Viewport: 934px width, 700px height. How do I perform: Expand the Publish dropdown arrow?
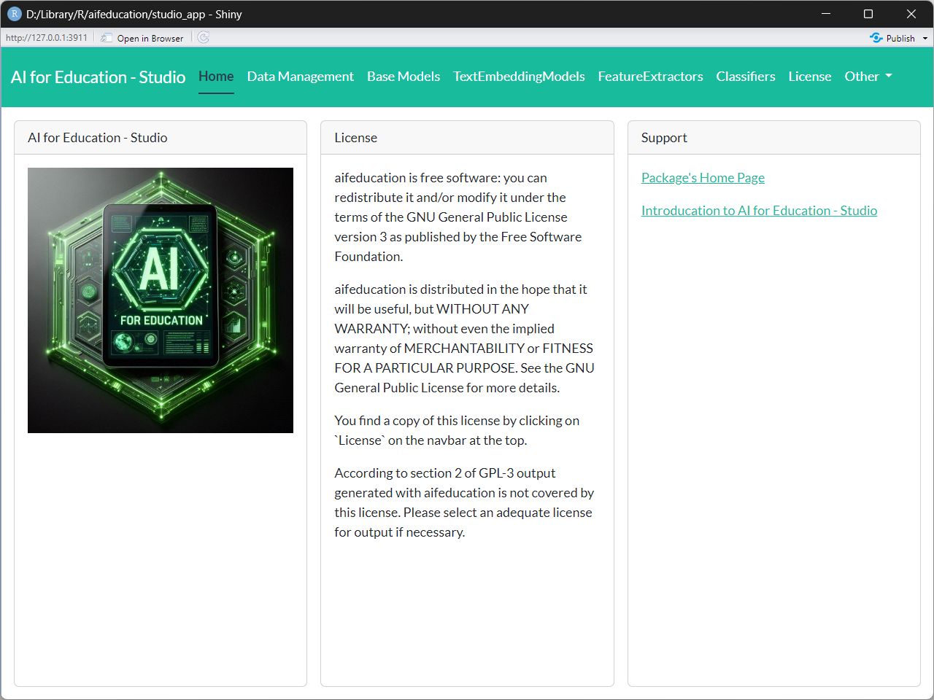pyautogui.click(x=925, y=38)
